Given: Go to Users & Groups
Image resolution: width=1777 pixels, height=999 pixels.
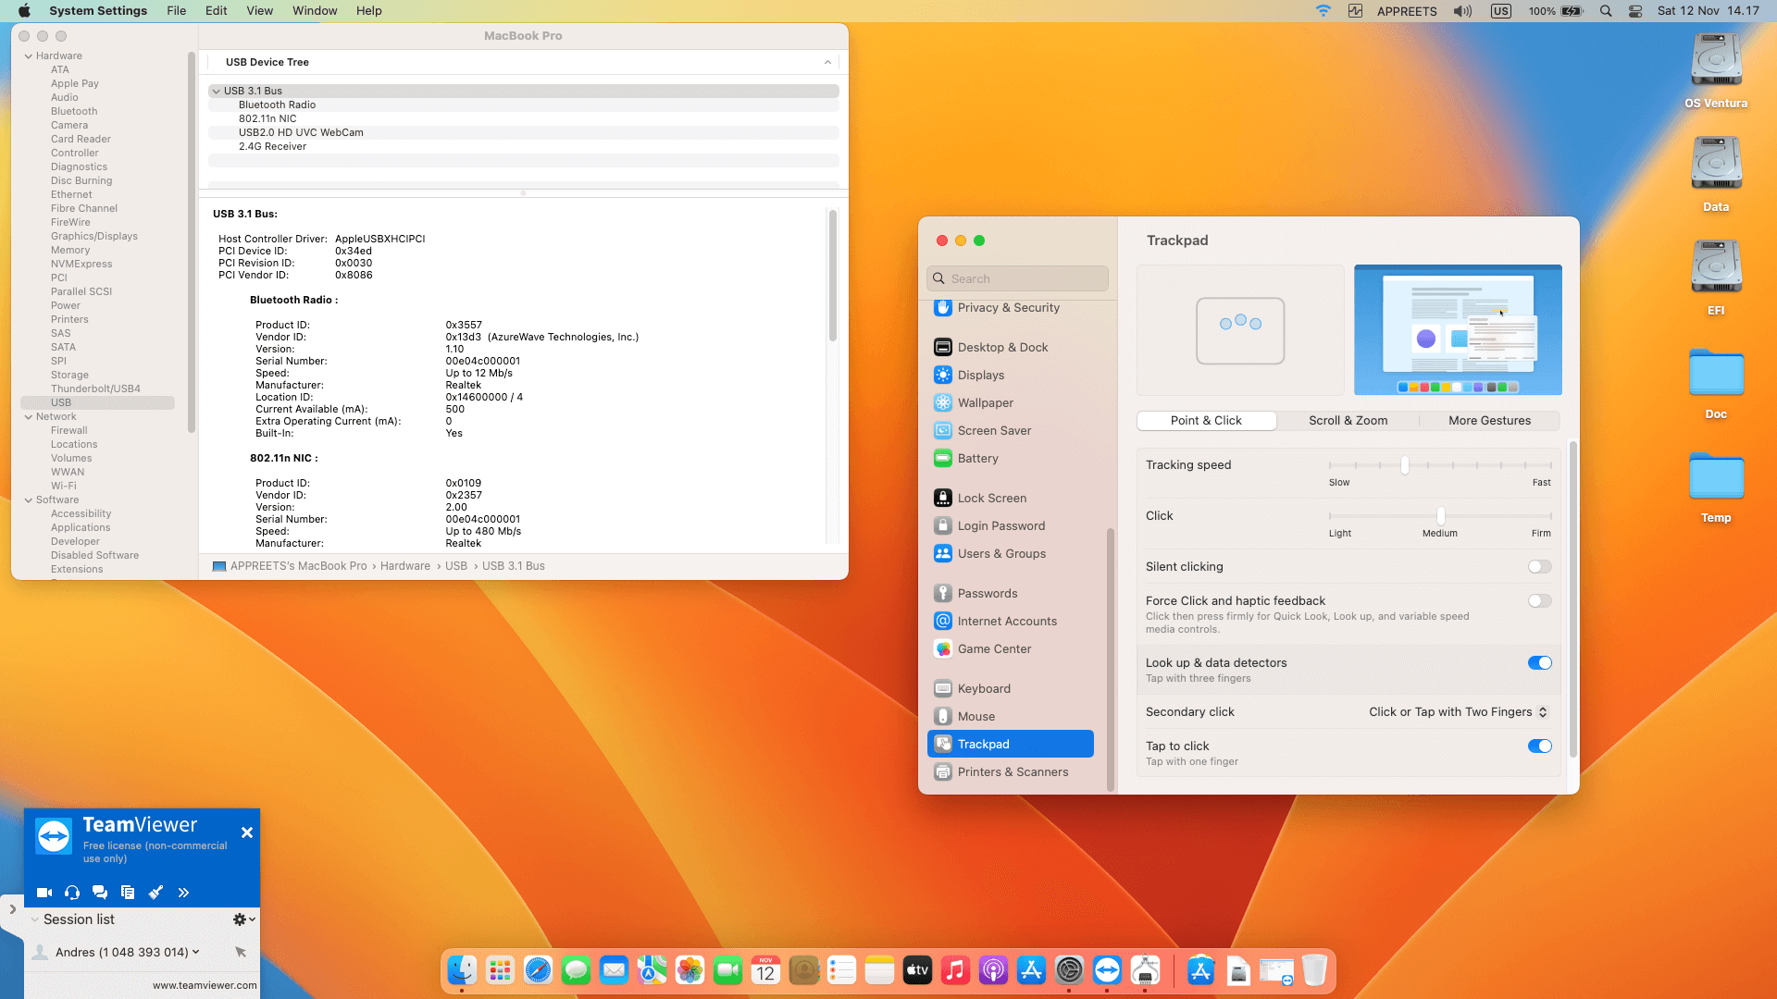Looking at the screenshot, I should (1011, 553).
